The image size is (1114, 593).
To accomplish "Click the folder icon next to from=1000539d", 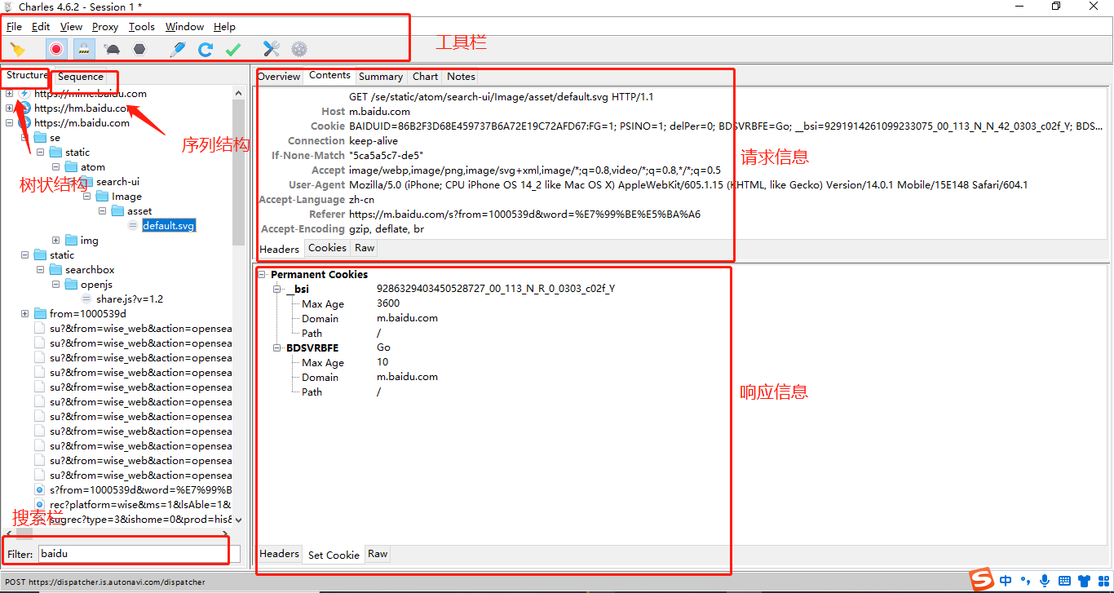I will tap(40, 314).
